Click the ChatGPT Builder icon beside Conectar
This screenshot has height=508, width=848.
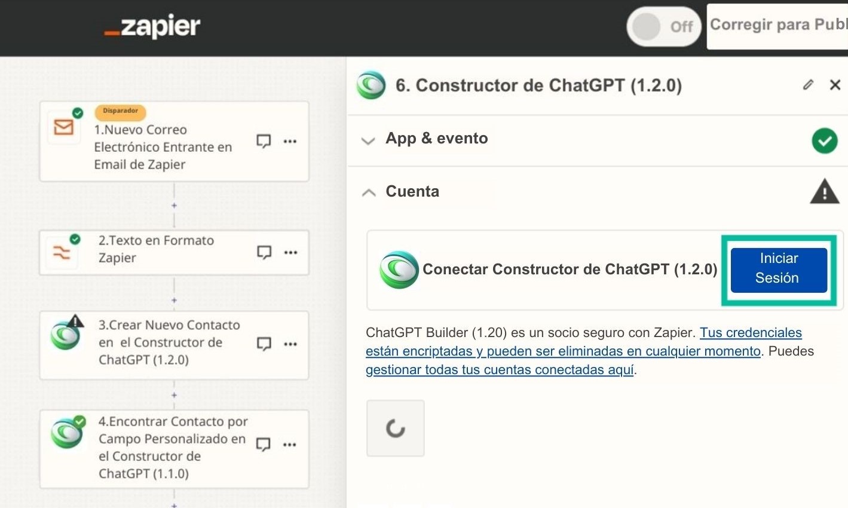[x=399, y=270]
